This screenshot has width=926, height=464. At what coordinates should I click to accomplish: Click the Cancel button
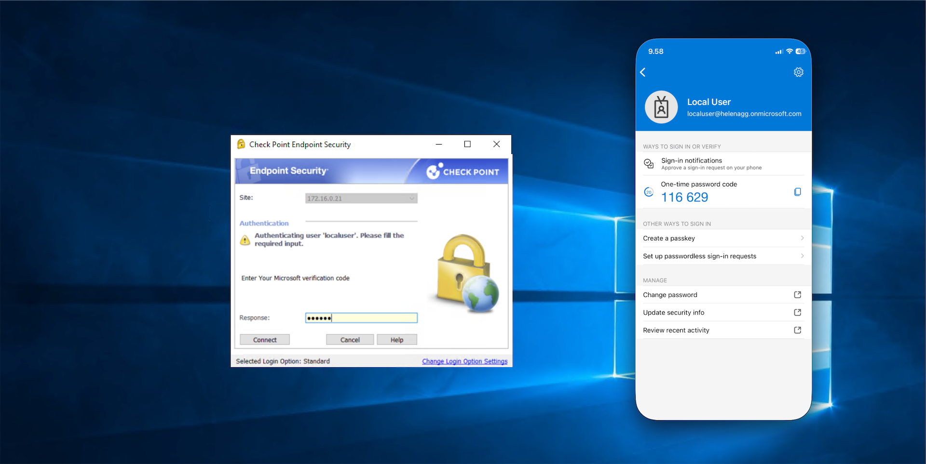click(350, 340)
